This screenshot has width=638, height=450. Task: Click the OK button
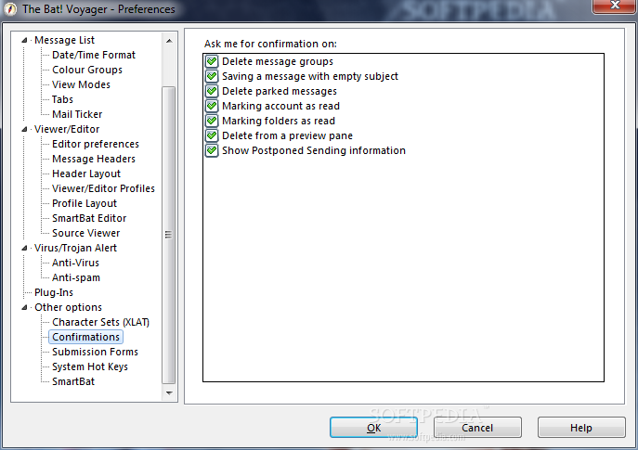(373, 428)
